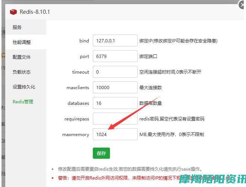Click the 数据库数量 description
246x187 pixels.
tap(151, 103)
